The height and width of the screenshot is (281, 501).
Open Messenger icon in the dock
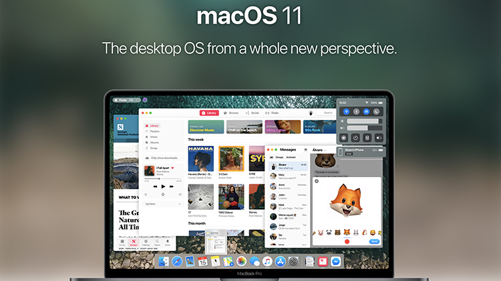pos(336,262)
